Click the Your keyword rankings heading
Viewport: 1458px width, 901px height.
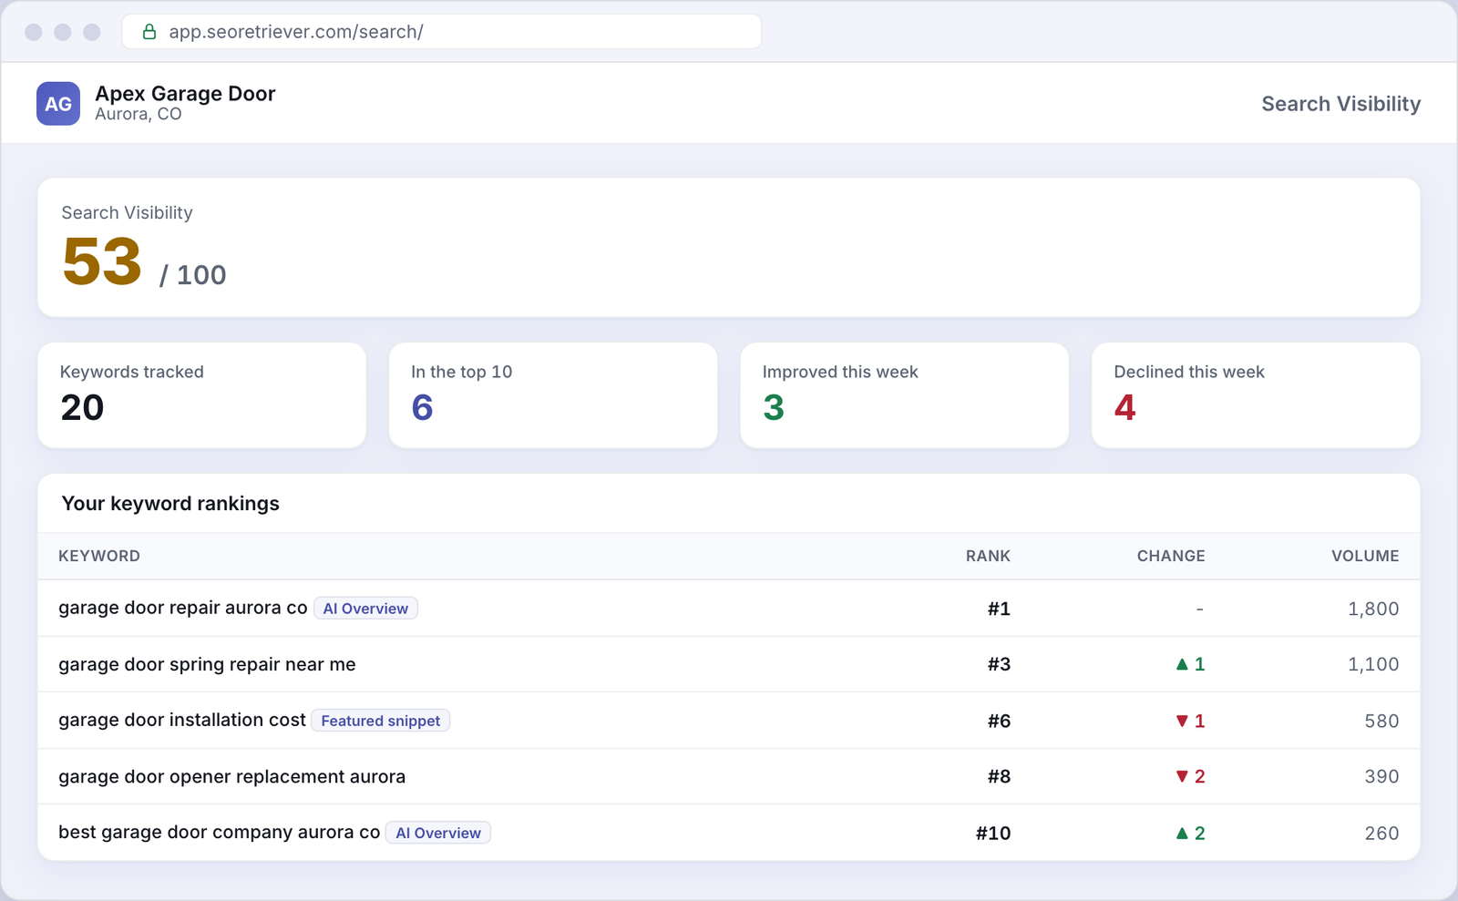click(x=170, y=504)
